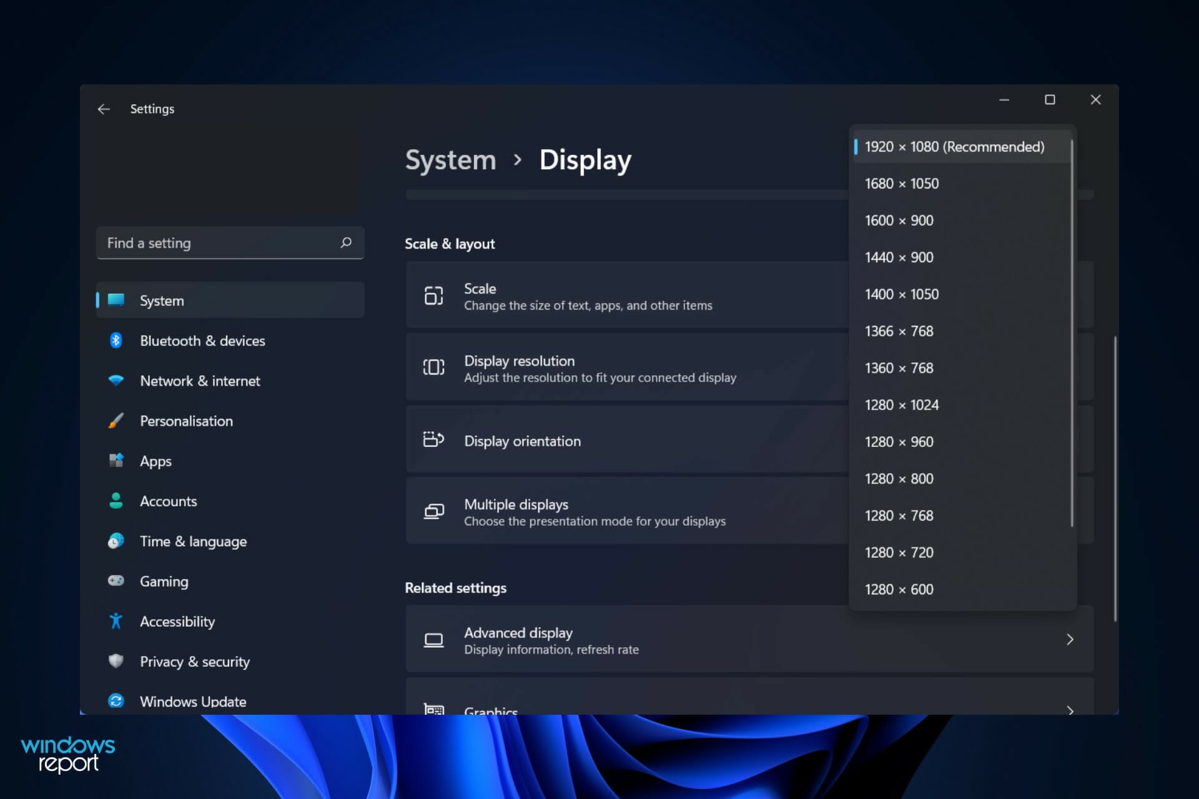Click the Personalisation paintbrush icon
Image resolution: width=1199 pixels, height=799 pixels.
(x=116, y=421)
